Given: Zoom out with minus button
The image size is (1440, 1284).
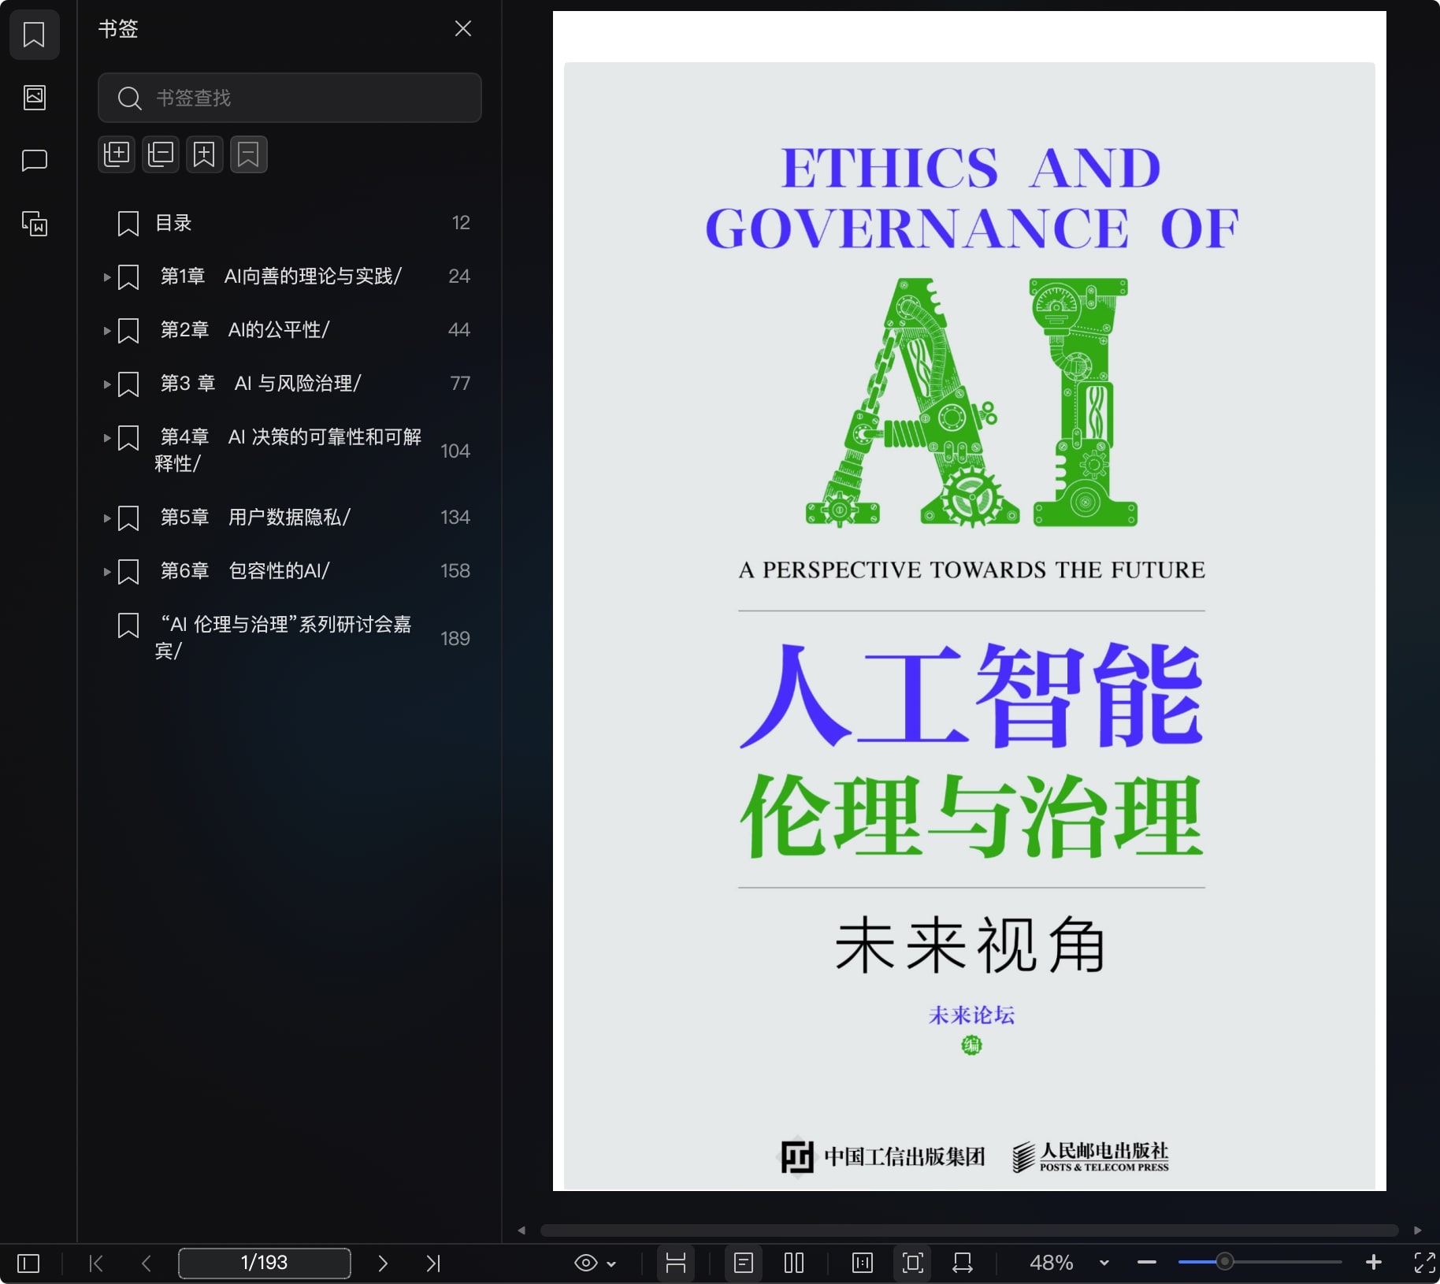Looking at the screenshot, I should tap(1147, 1263).
